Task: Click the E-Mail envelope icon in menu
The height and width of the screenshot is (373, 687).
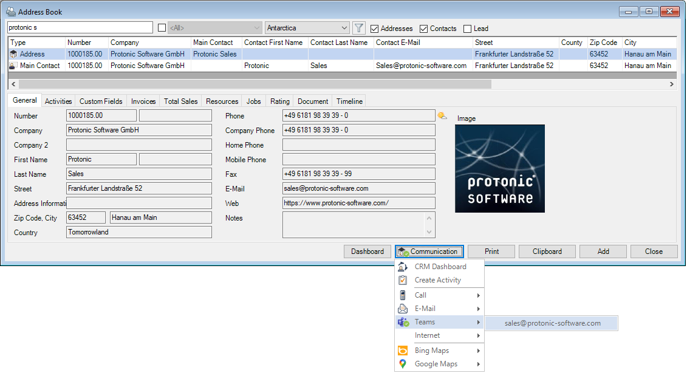Action: (403, 309)
